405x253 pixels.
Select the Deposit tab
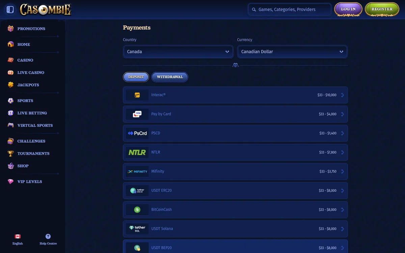[136, 77]
